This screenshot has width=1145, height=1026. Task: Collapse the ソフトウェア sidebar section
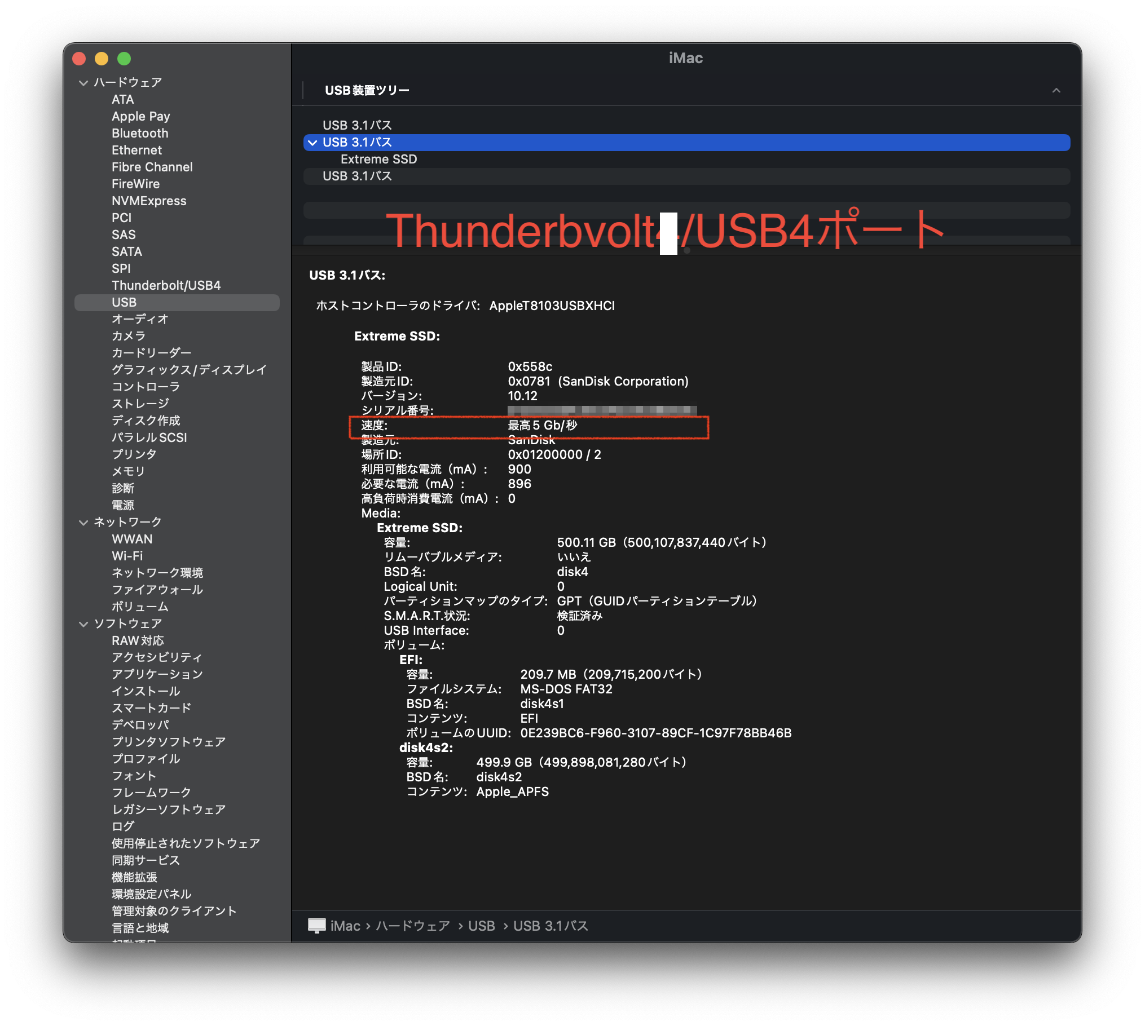tap(83, 624)
